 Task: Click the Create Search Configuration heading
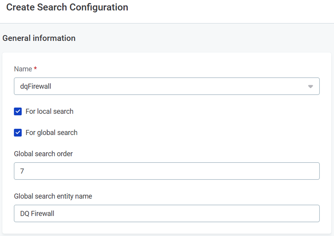(67, 7)
